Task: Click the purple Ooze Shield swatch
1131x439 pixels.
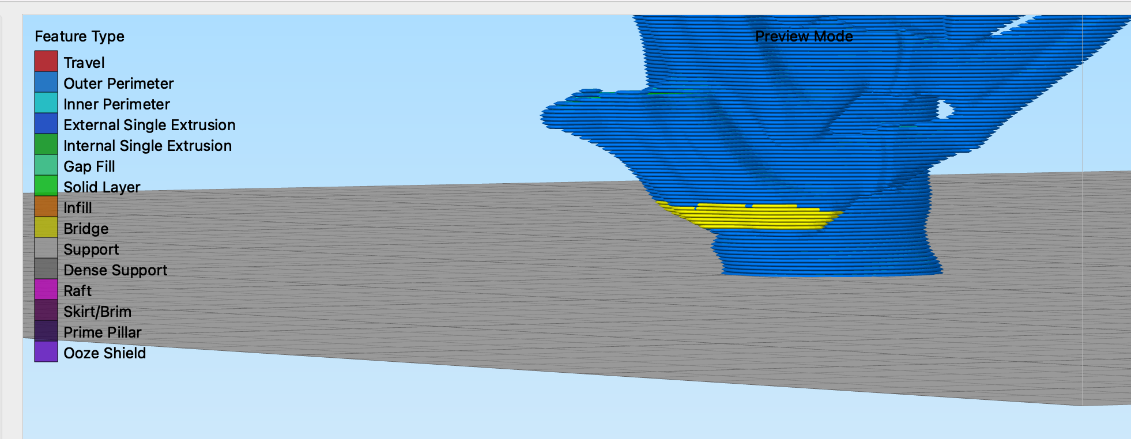Action: point(46,351)
